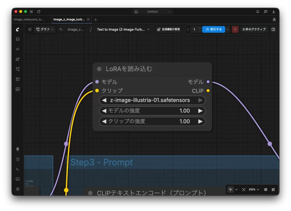Image resolution: width=291 pixels, height=211 pixels.
Task: Click the undo back arrow in toolbar
Action: (x=61, y=29)
